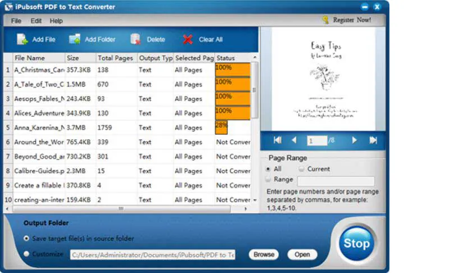
Task: Click the red X Clear All icon
Action: pos(187,39)
